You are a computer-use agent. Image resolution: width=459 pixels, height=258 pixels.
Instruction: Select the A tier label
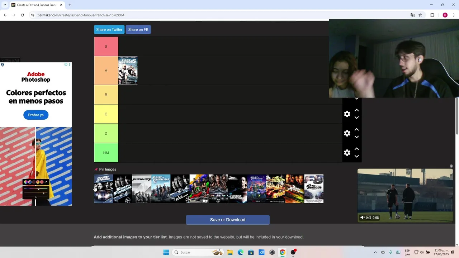tap(106, 71)
